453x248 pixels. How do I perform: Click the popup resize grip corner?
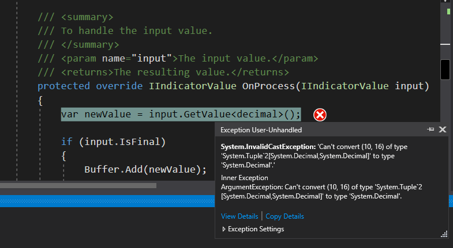444,234
